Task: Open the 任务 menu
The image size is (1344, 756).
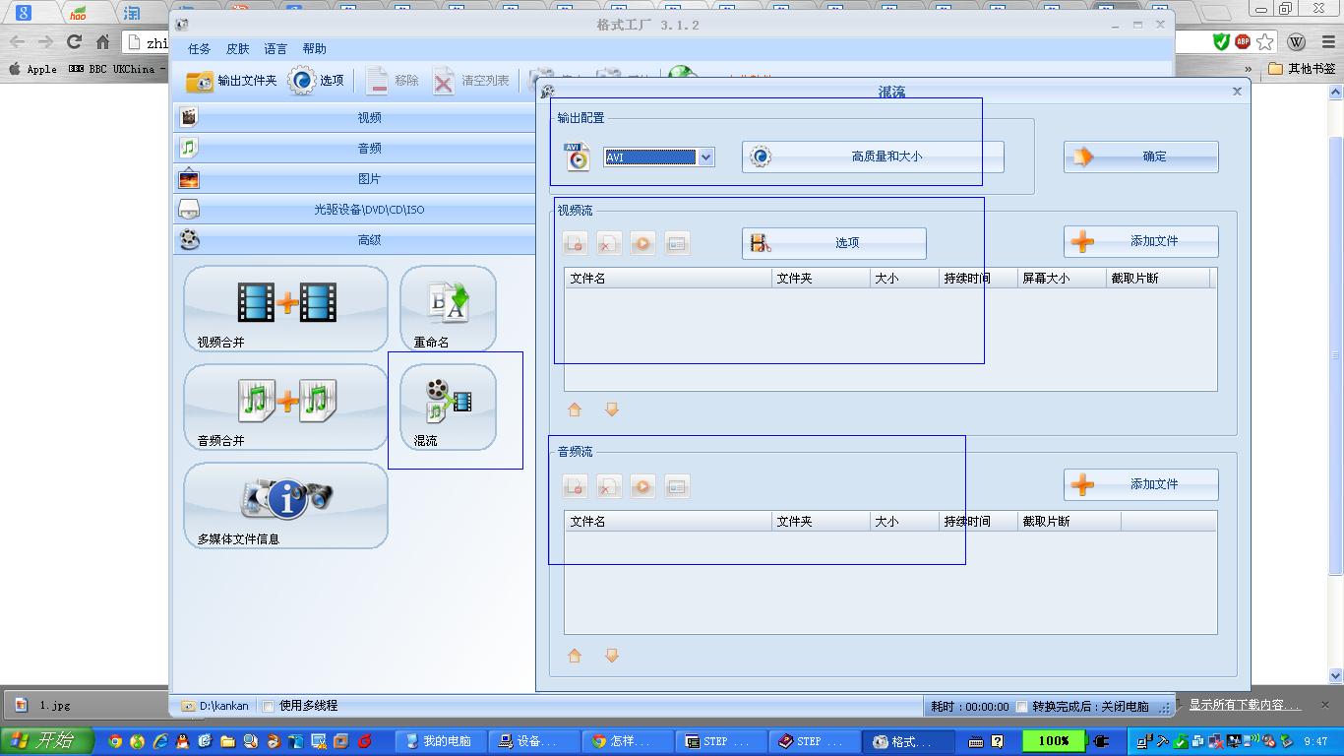Action: 199,48
